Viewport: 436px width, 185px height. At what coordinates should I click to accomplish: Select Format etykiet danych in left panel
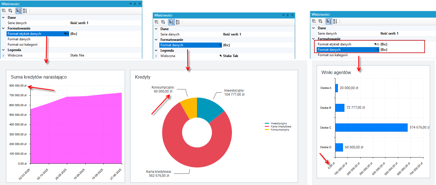pyautogui.click(x=38, y=34)
